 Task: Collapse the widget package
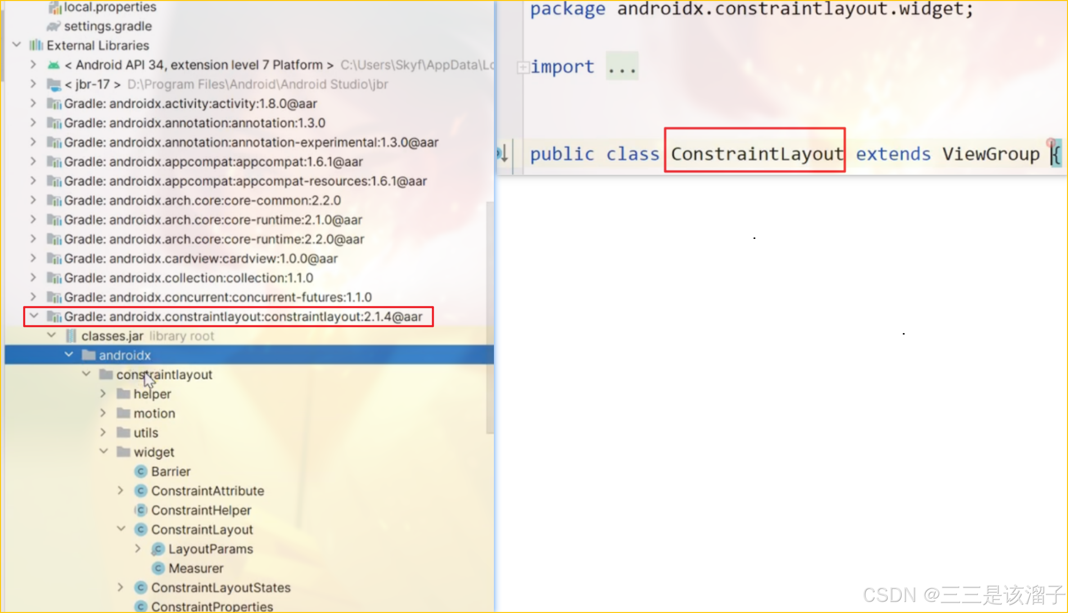[104, 451]
